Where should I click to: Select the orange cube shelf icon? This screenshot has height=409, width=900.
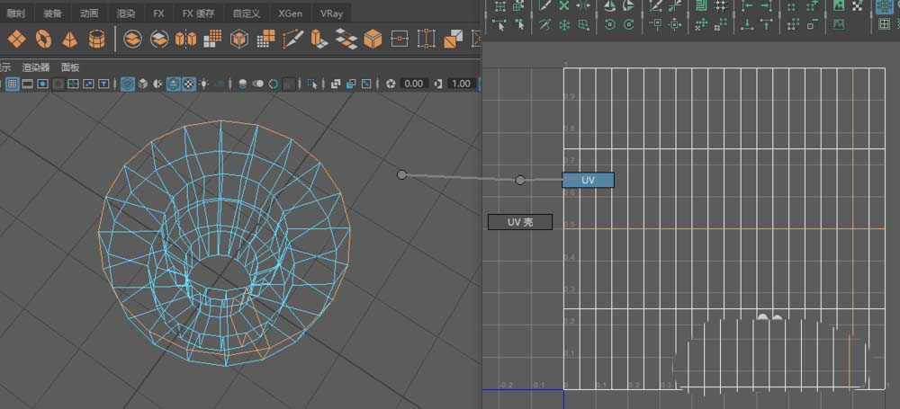(x=373, y=39)
